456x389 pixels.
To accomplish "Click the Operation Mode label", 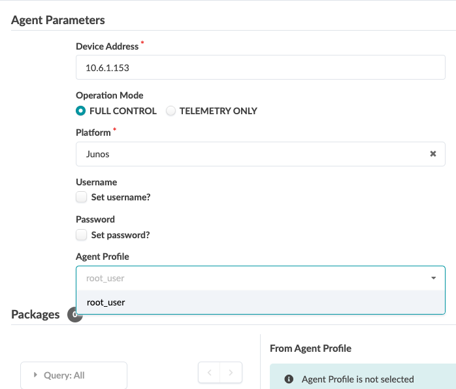I will (109, 95).
